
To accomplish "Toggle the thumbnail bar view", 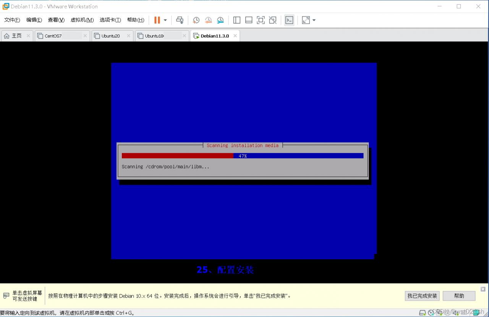I will pyautogui.click(x=249, y=20).
